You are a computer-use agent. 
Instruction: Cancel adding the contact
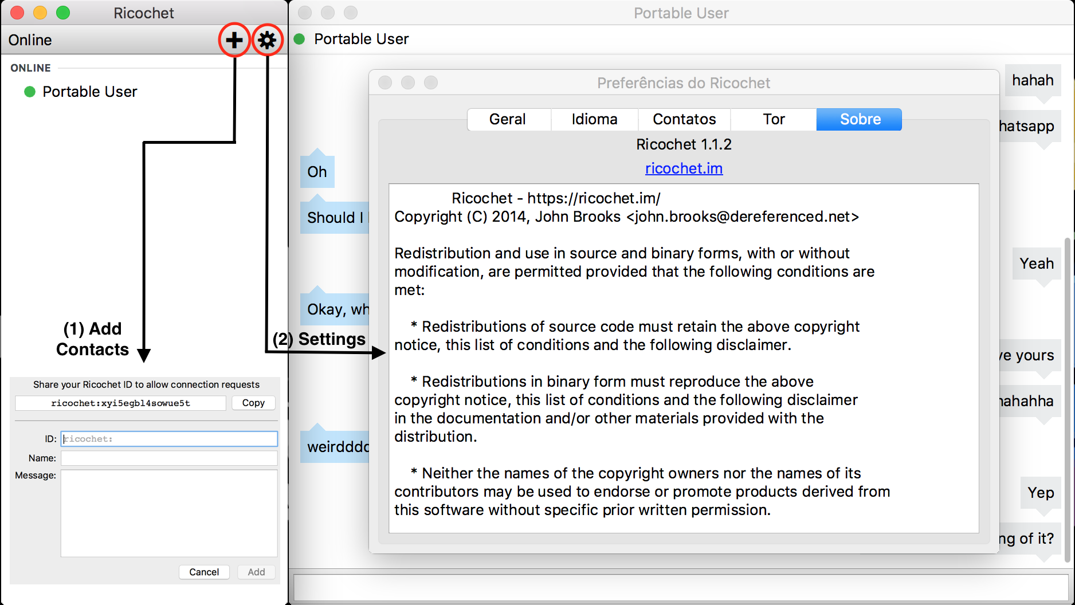click(204, 572)
